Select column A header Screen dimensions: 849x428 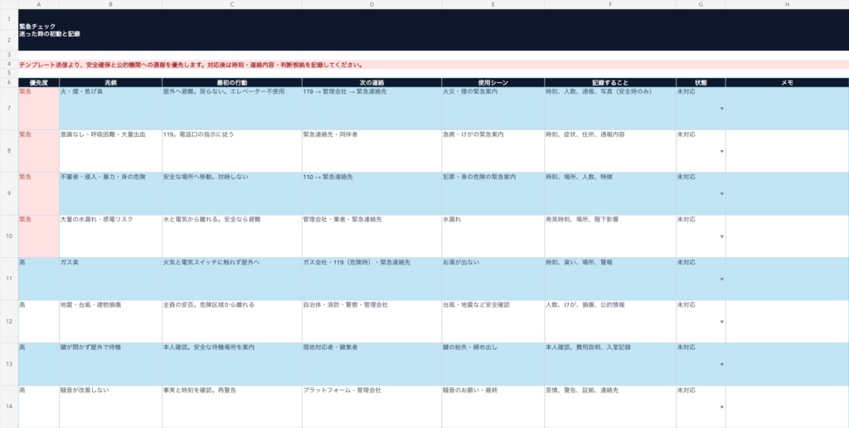(39, 4)
